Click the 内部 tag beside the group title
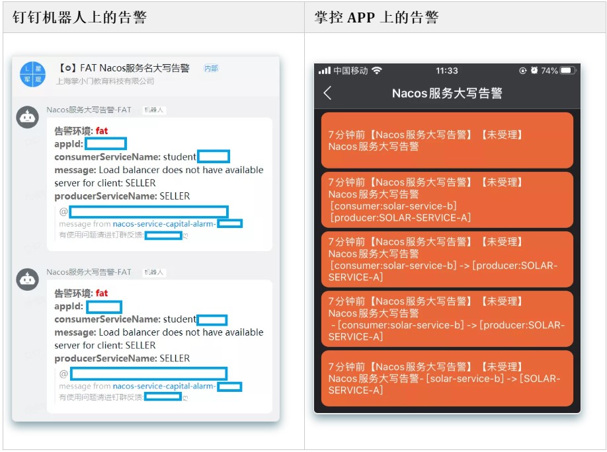Screen dimensions: 607x452 click(x=211, y=69)
